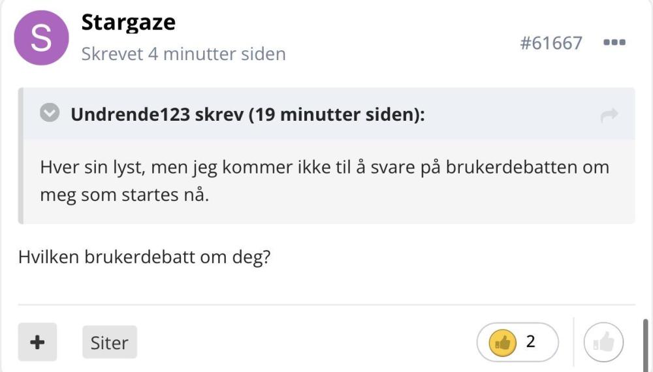Collapse the quote using the chevron icon
The width and height of the screenshot is (653, 372).
point(48,114)
